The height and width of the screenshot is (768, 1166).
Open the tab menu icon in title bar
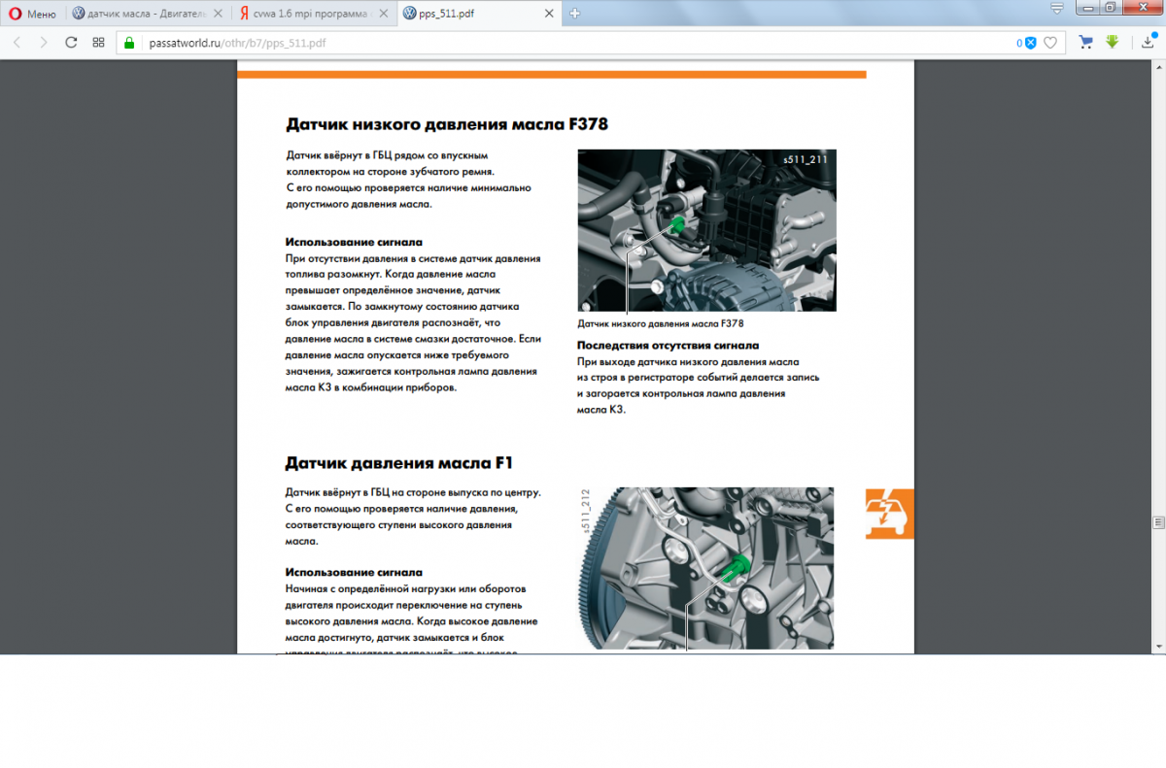(1056, 8)
